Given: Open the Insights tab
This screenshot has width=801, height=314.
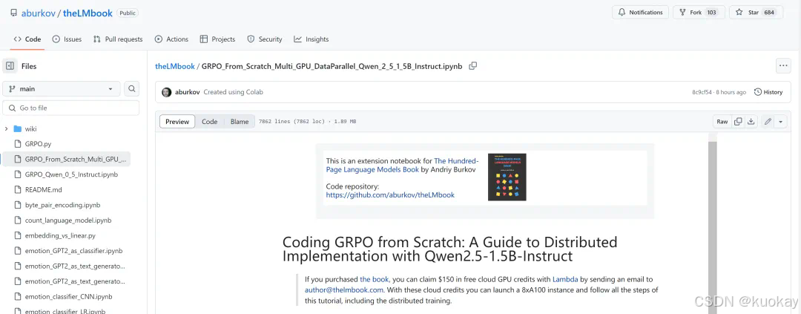Looking at the screenshot, I should 311,39.
